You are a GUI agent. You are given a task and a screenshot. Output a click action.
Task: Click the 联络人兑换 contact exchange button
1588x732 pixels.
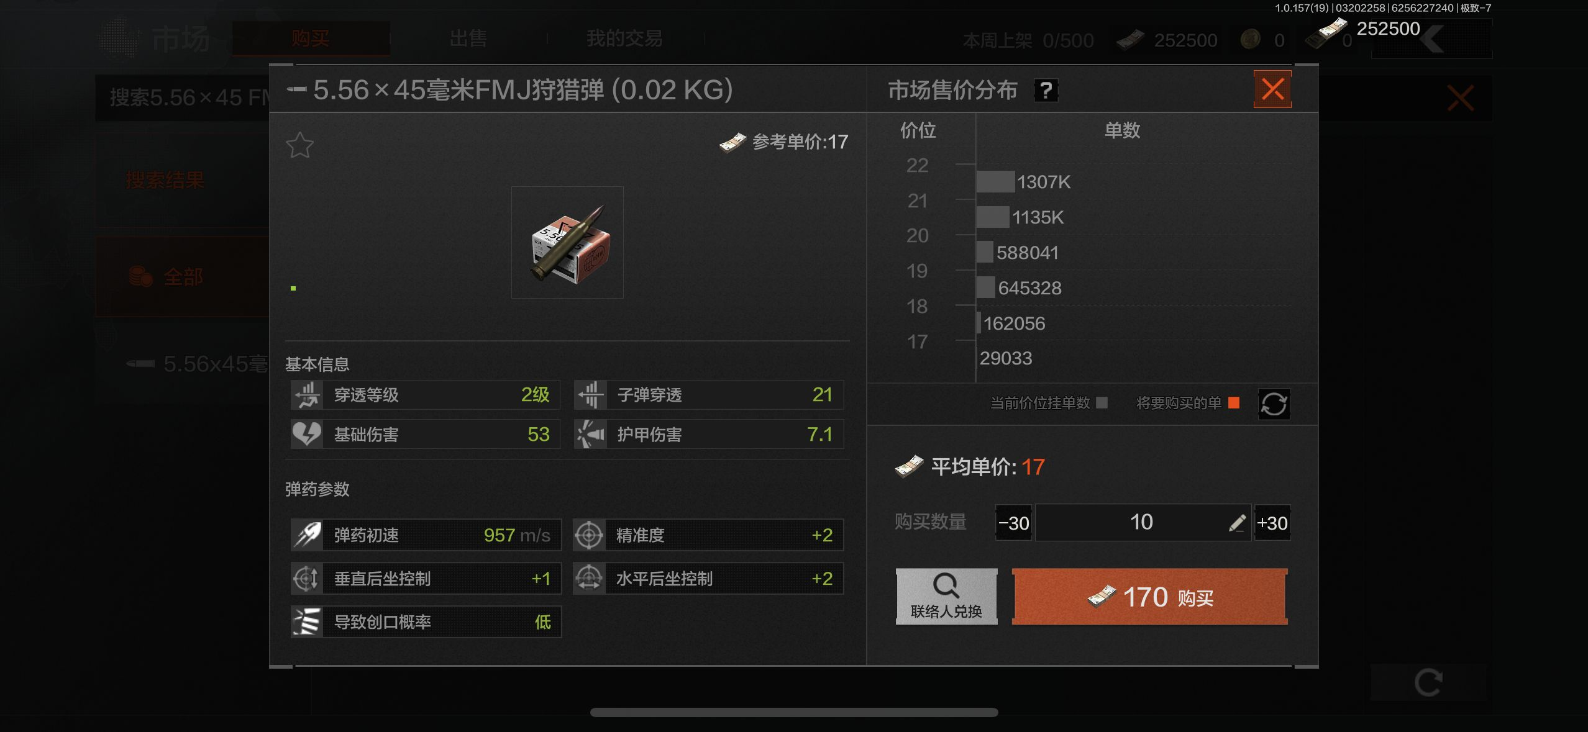(946, 596)
